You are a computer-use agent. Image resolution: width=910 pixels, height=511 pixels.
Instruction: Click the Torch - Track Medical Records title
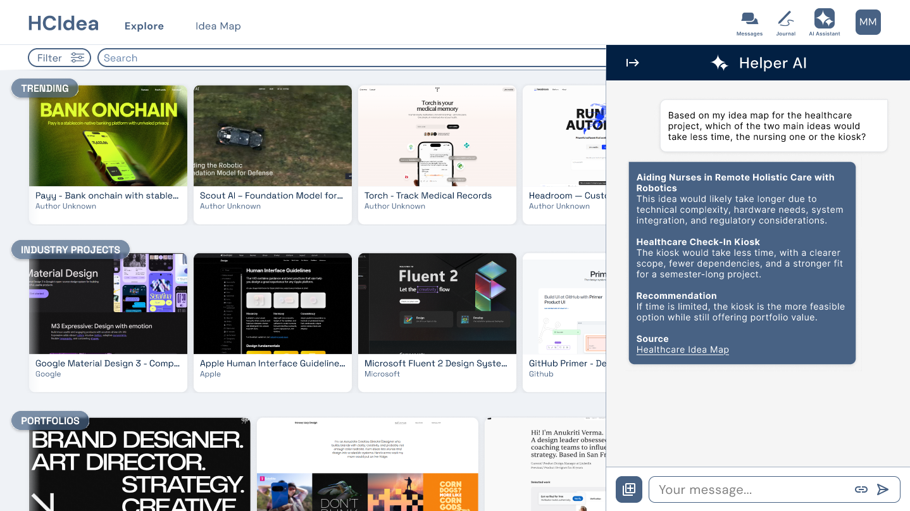[x=428, y=196]
